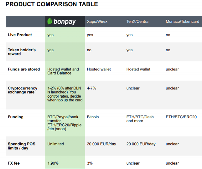Click Cryptocurrency exchange rate row label

22,90
